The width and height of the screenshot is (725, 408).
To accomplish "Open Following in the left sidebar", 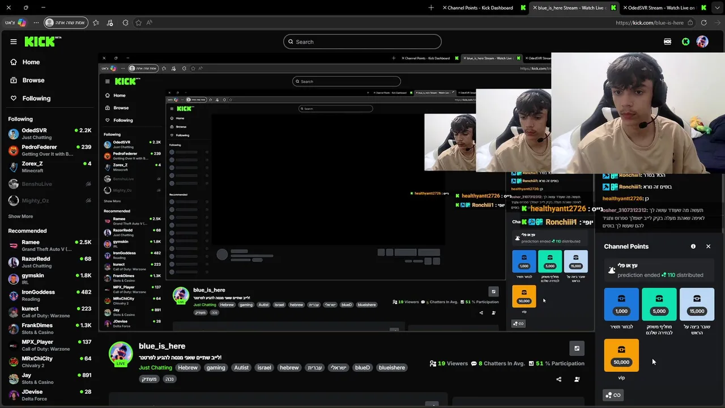I will pos(36,98).
